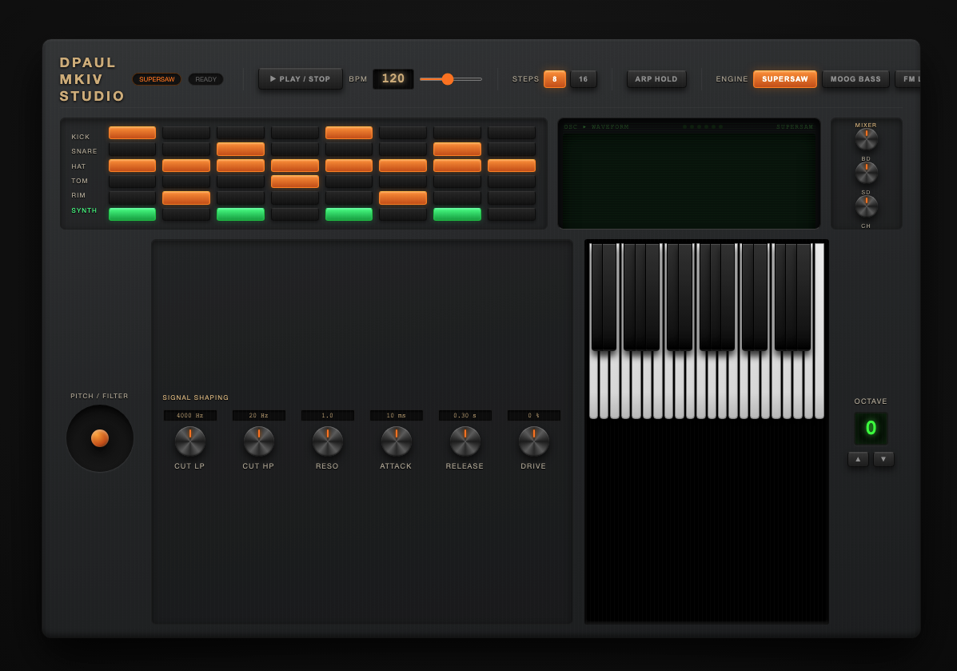Click the DRIVE knob
This screenshot has height=671, width=957.
[533, 441]
